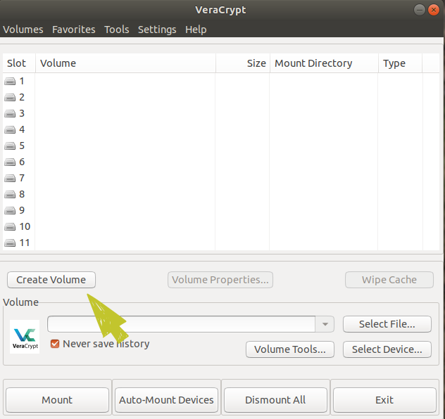
Task: Click the Exit button
Action: point(384,400)
